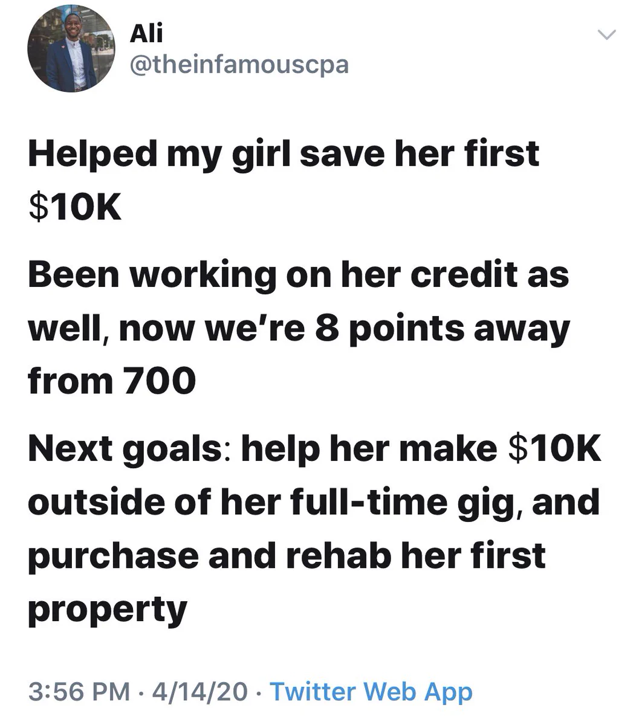
Task: Select the 4/14/20 date text
Action: [200, 691]
